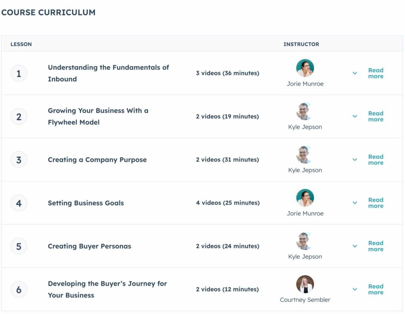This screenshot has height=314, width=405.
Task: Click Courtney Sembler's profile photo
Action: pos(305,284)
